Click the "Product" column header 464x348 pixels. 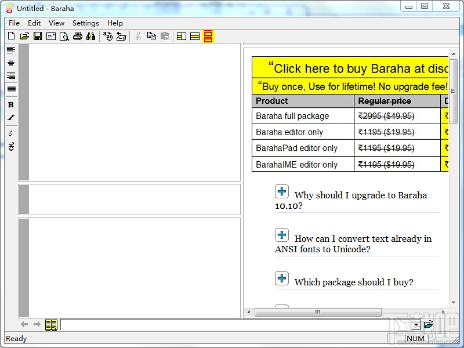(303, 101)
